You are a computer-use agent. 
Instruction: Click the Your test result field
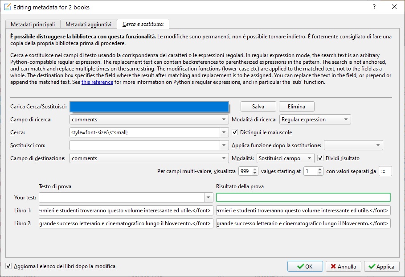point(303,198)
